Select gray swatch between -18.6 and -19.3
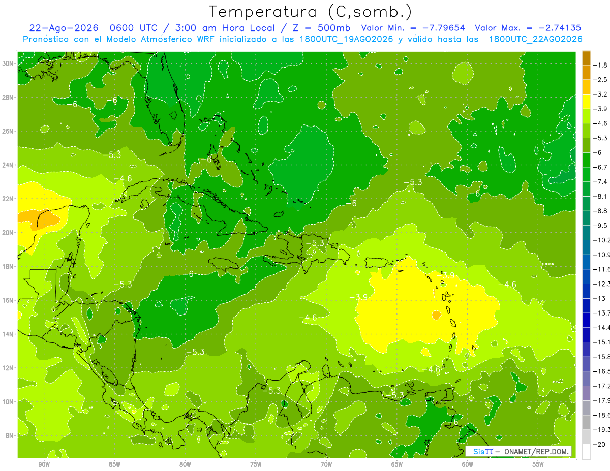 point(586,423)
